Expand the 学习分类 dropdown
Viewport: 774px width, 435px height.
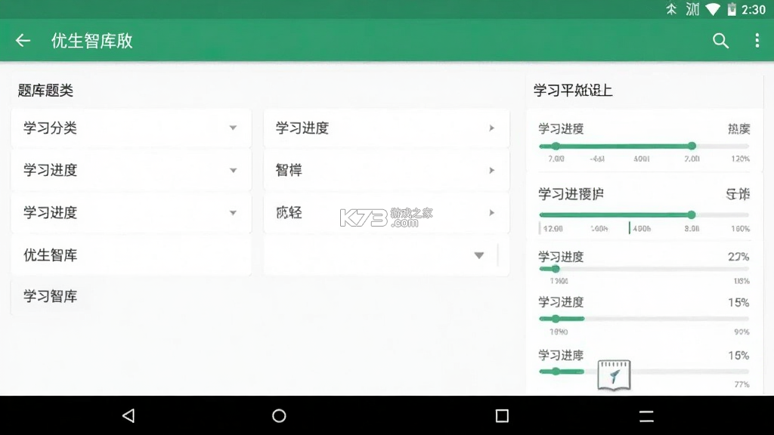click(233, 128)
